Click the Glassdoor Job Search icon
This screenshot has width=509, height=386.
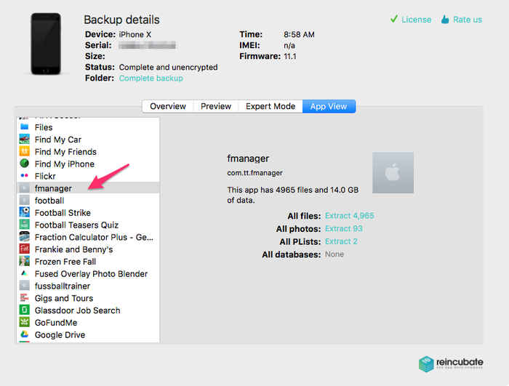pyautogui.click(x=24, y=310)
